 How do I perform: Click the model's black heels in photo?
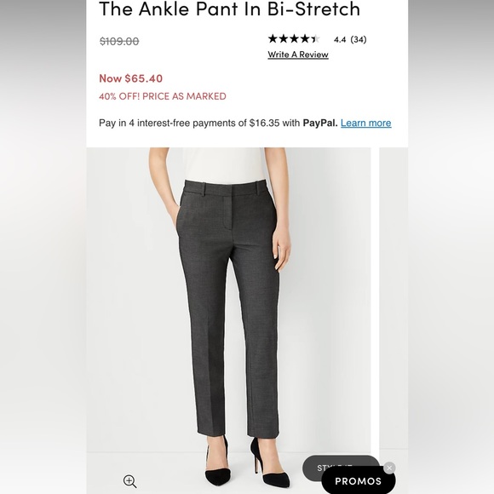248,463
